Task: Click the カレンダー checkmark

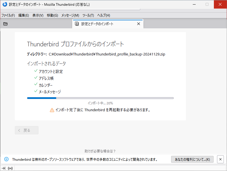Action: 36,84
